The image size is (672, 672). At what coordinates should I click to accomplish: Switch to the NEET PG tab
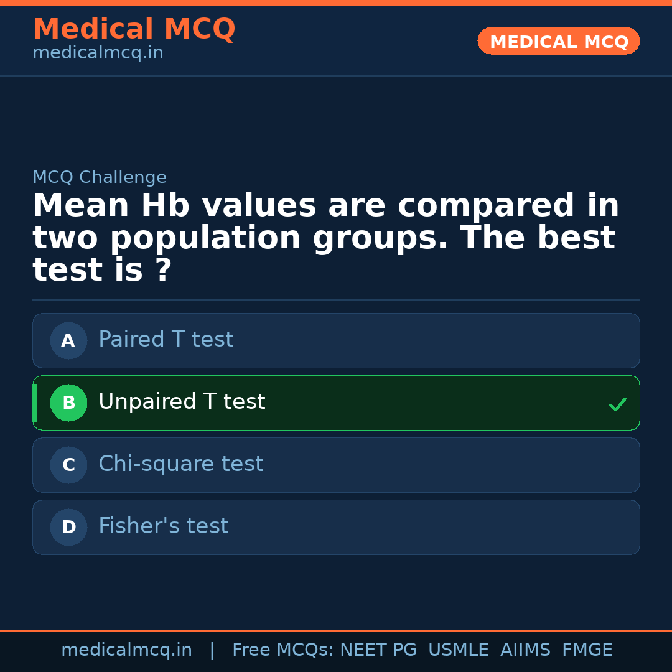378,649
